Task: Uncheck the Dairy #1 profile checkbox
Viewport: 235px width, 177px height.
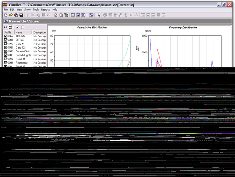Action: (x=6, y=44)
